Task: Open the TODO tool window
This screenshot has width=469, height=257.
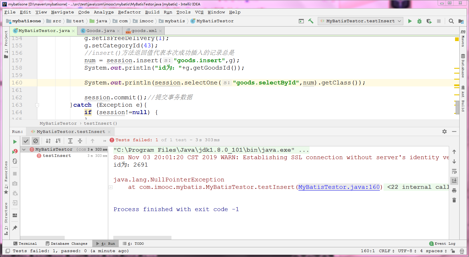Action: 133,244
